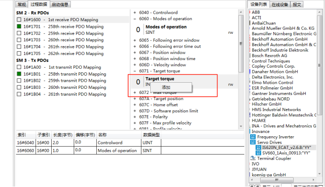Enable the 16#1600 1st receive PDO Mapping checkbox
This screenshot has width=325, height=187.
coord(19,20)
